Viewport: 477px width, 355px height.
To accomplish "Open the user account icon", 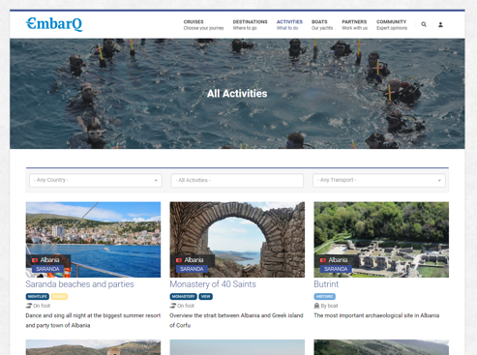I will point(440,24).
